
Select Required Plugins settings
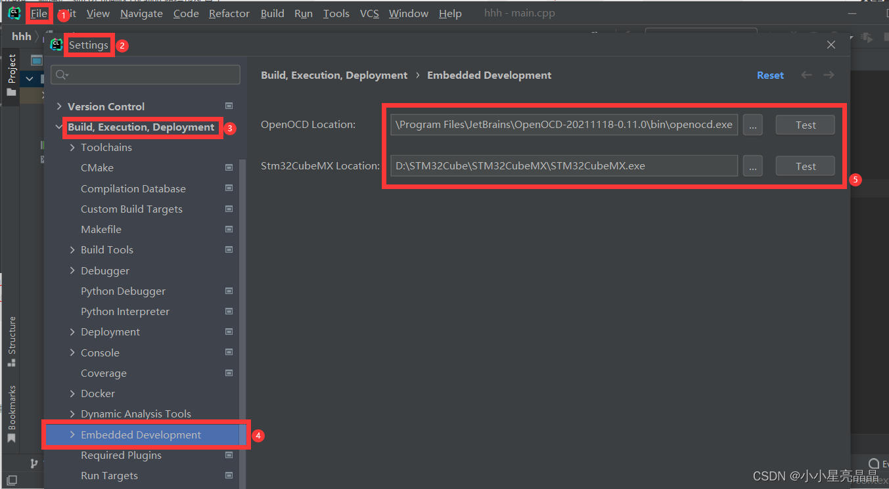(x=121, y=455)
